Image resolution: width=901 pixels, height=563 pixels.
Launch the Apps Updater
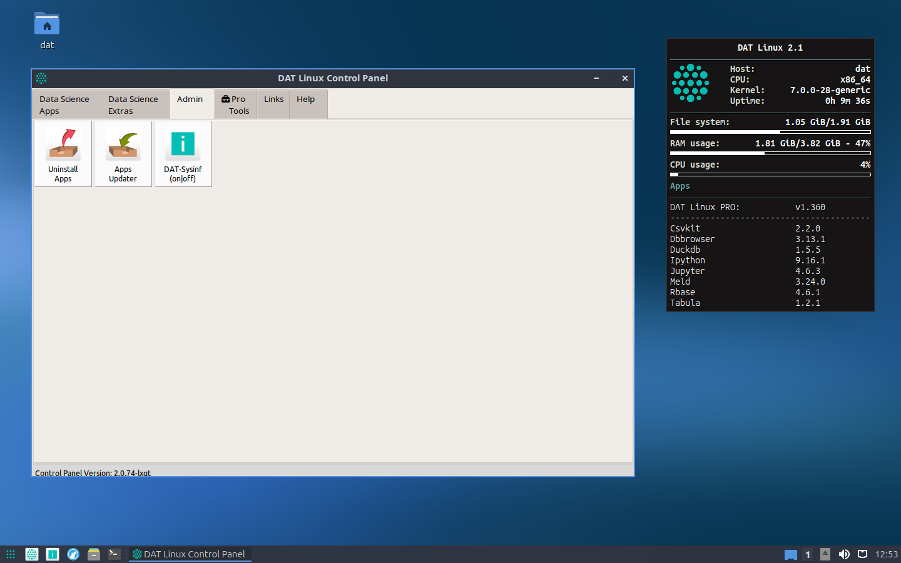tap(123, 154)
